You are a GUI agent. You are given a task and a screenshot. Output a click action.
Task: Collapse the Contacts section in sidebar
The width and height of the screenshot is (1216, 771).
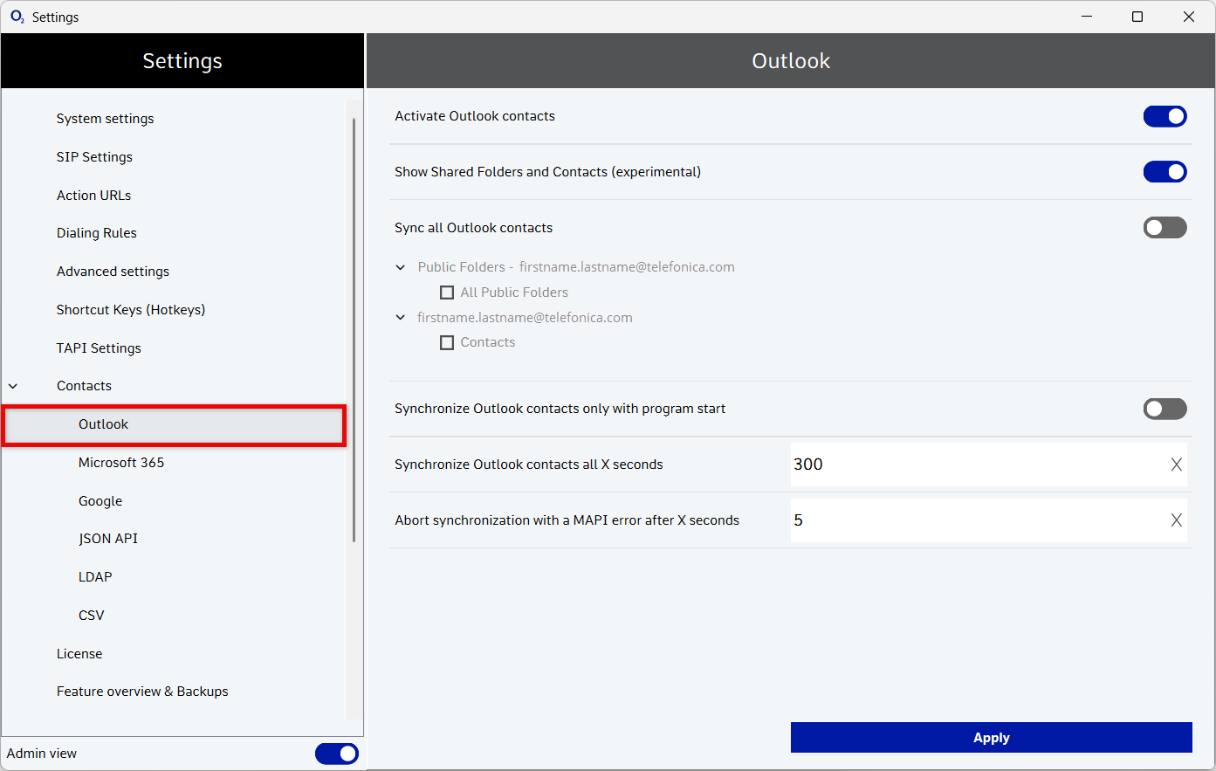pyautogui.click(x=13, y=386)
